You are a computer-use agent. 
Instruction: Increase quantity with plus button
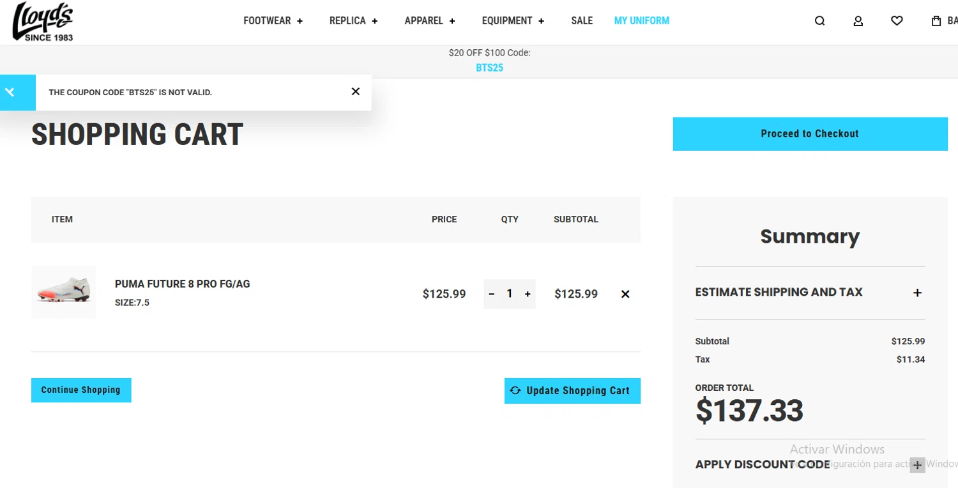coord(528,294)
